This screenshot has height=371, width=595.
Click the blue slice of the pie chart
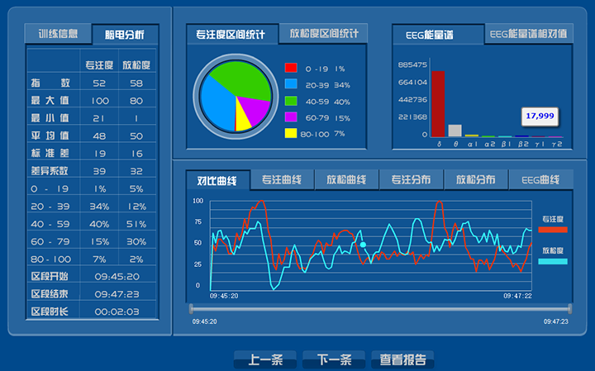(217, 103)
